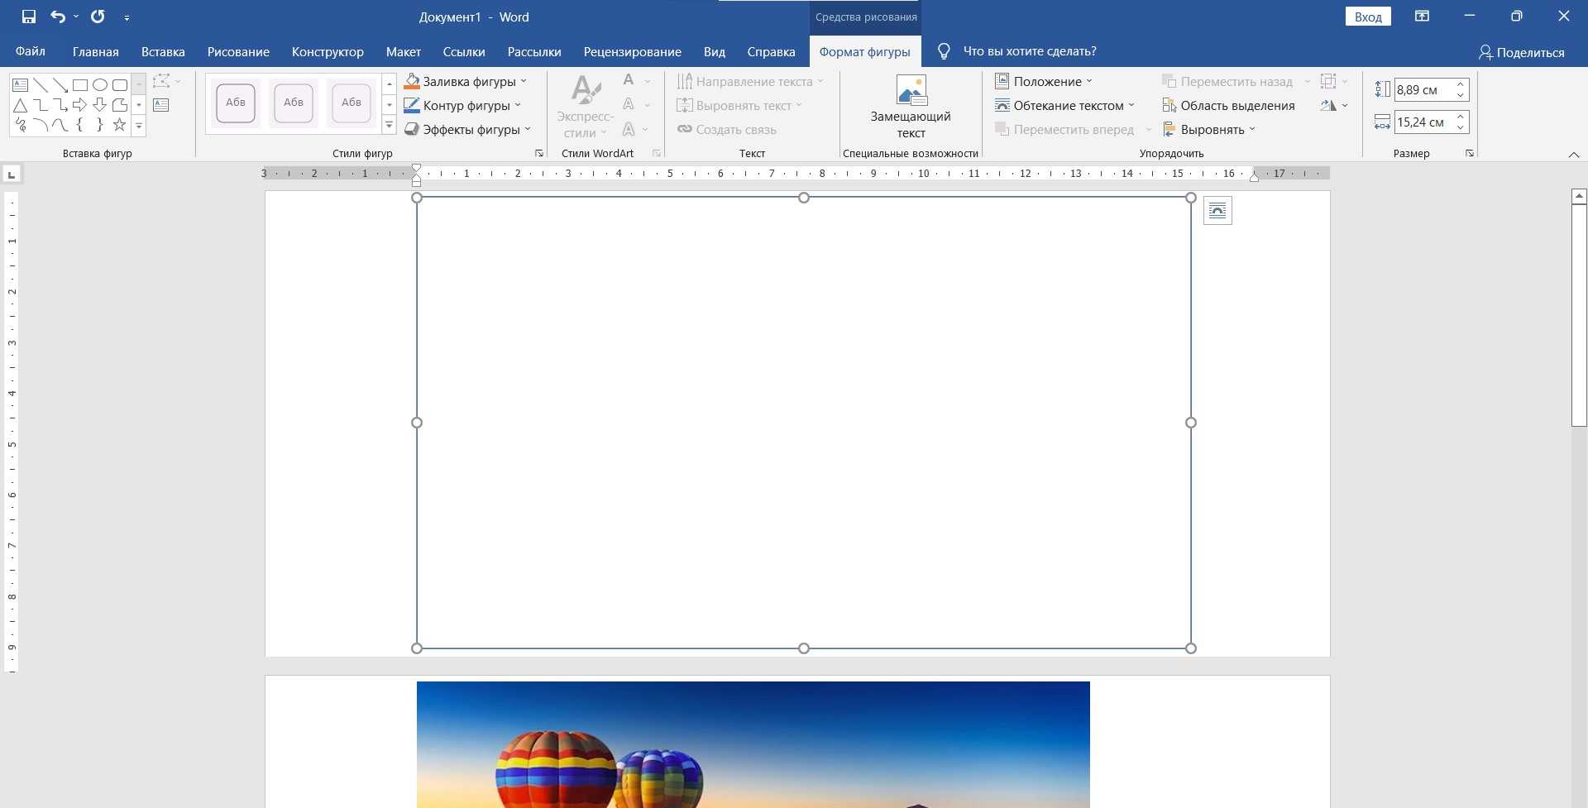The width and height of the screenshot is (1588, 808).
Task: Open Alt Text (Замещающий текст) pane
Action: 911,108
